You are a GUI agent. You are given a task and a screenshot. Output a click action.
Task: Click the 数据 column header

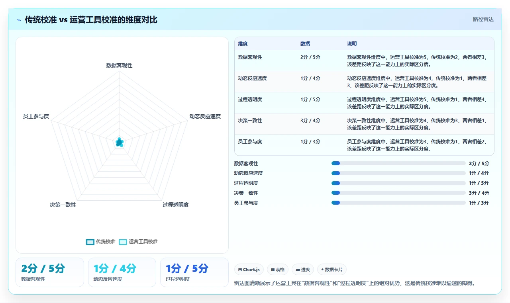pos(305,43)
